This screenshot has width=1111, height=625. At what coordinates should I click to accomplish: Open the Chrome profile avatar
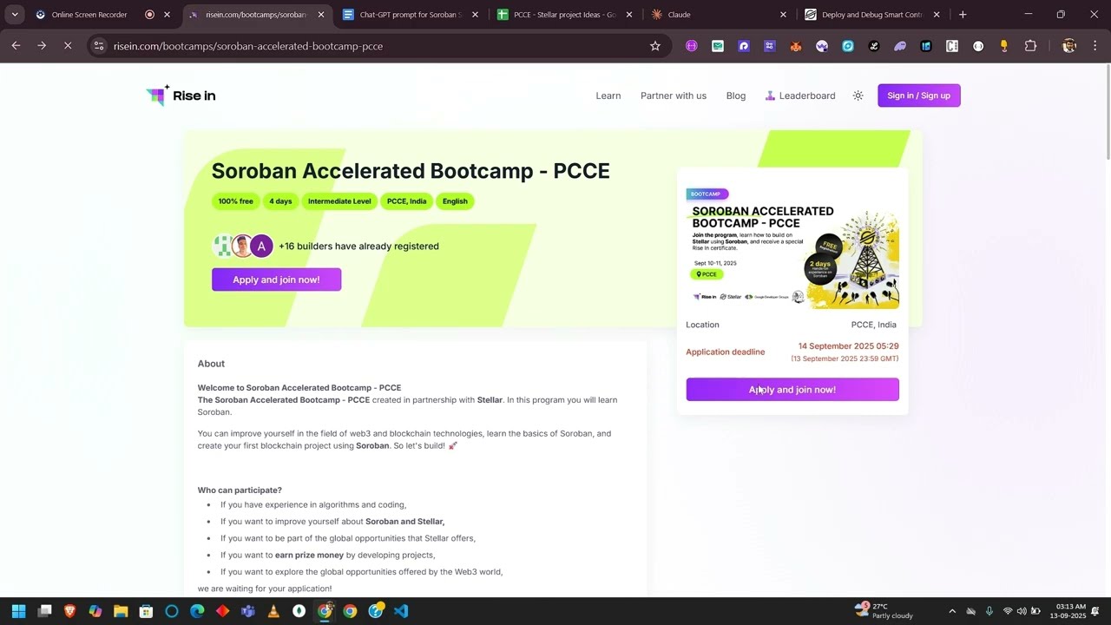pos(1069,46)
